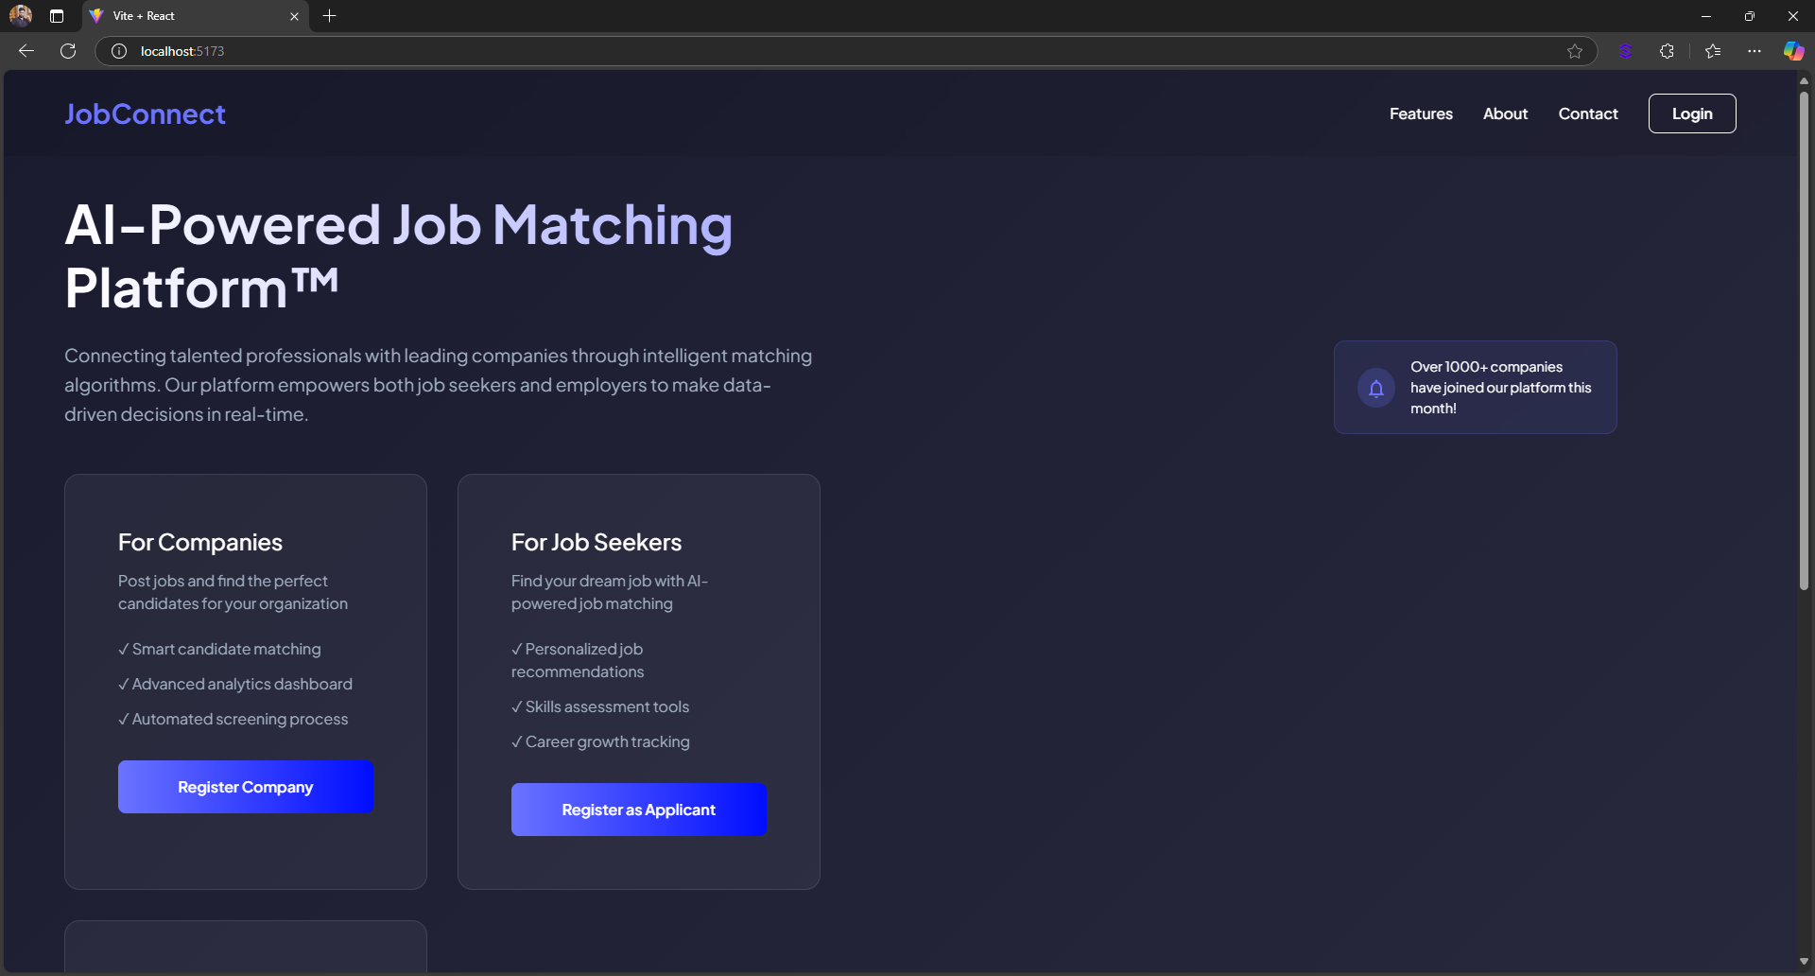Click 'Advanced analytics dashboard' list item

point(235,684)
